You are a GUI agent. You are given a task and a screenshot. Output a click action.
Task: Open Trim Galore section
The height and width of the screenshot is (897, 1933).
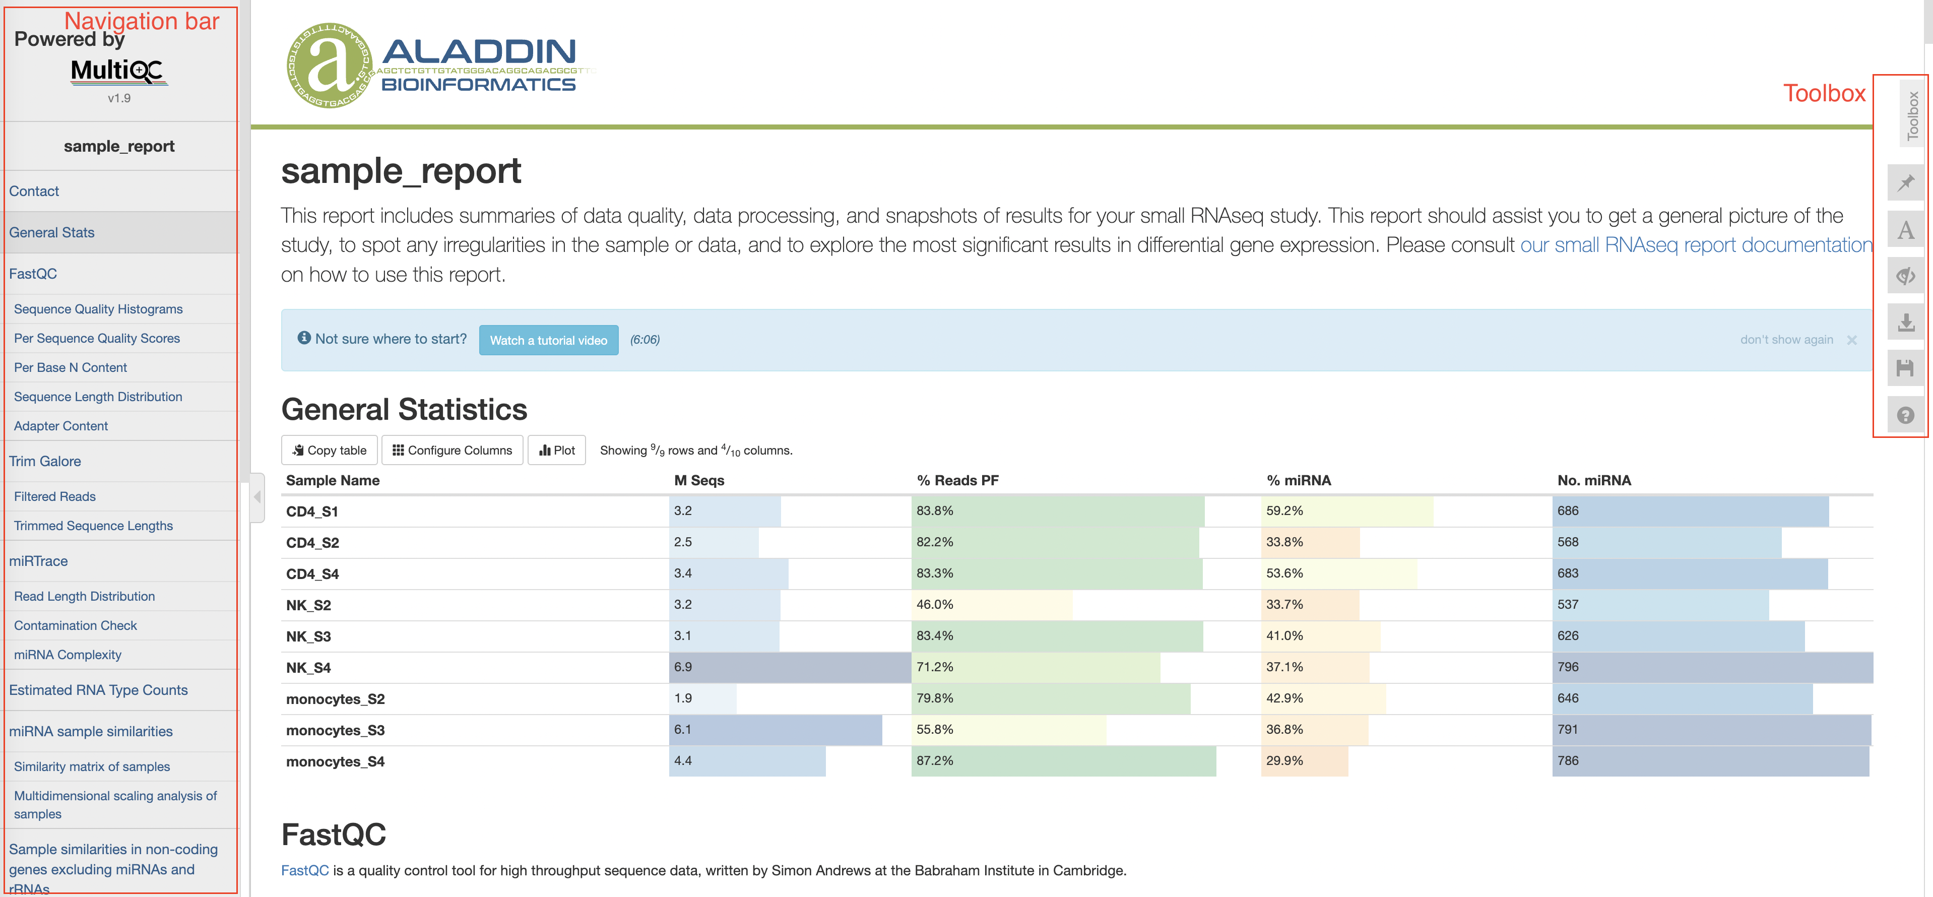[45, 462]
